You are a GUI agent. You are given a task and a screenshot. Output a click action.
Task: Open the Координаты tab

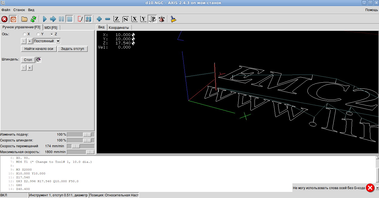(119, 28)
